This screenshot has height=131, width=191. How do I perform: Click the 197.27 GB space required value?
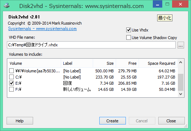[166, 77]
